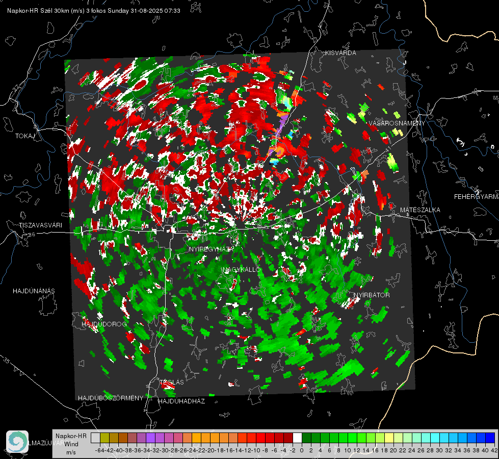
Task: Click the 0 legend value
Action: [x=302, y=450]
